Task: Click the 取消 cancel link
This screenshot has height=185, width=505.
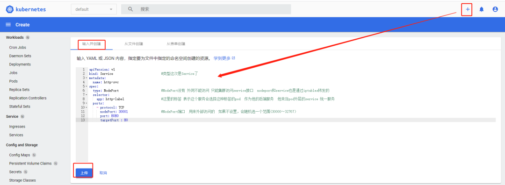Action: click(103, 173)
